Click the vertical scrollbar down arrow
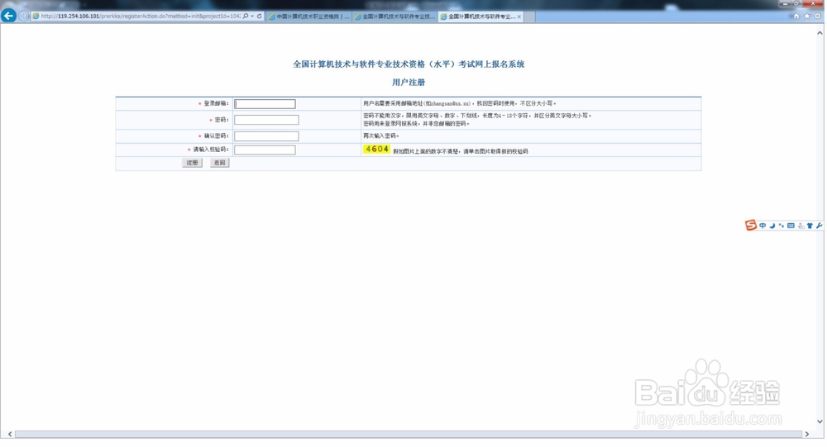Screen dimensions: 827x447 coord(820,421)
